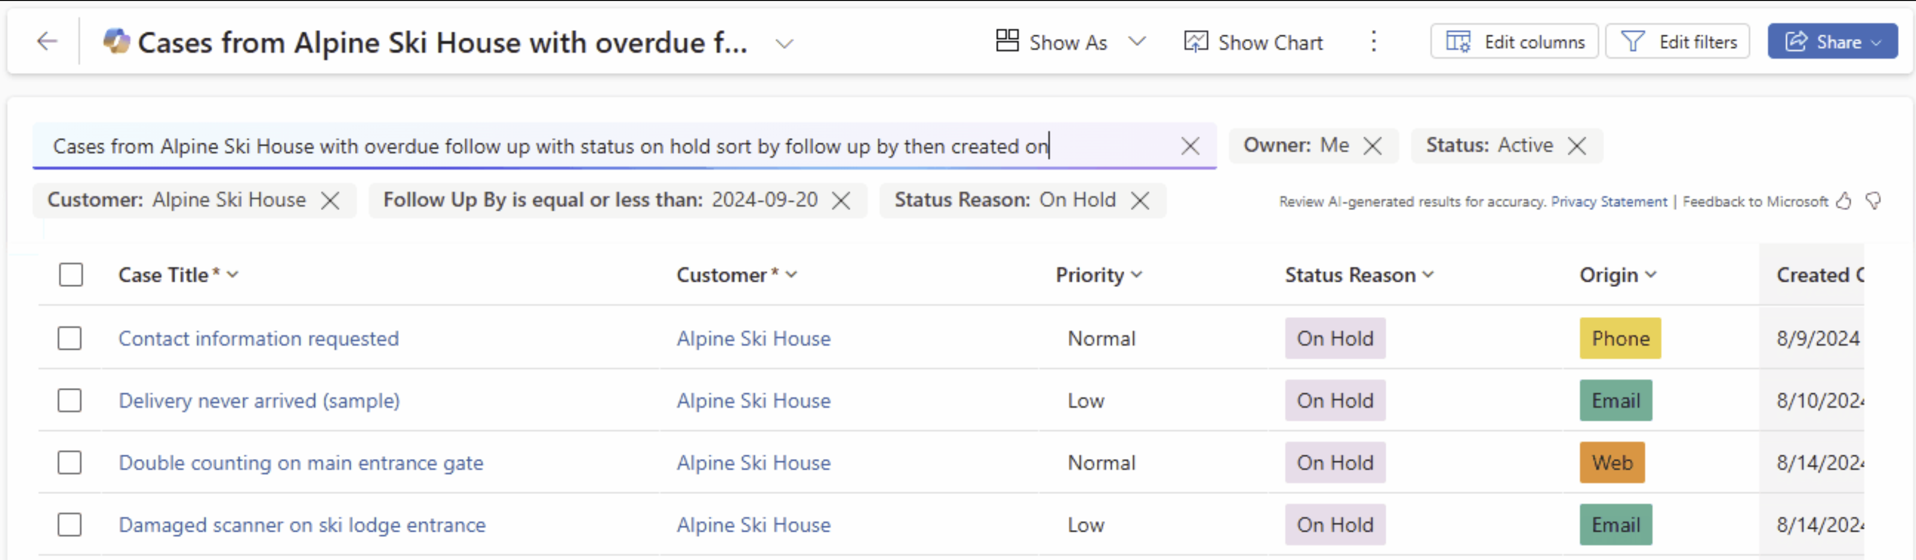The height and width of the screenshot is (560, 1916).
Task: Click the yellow Phone origin badge
Action: (x=1620, y=338)
